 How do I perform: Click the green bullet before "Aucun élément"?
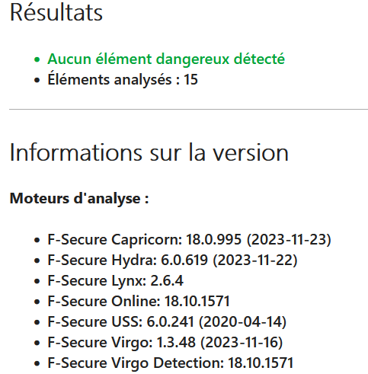(37, 59)
